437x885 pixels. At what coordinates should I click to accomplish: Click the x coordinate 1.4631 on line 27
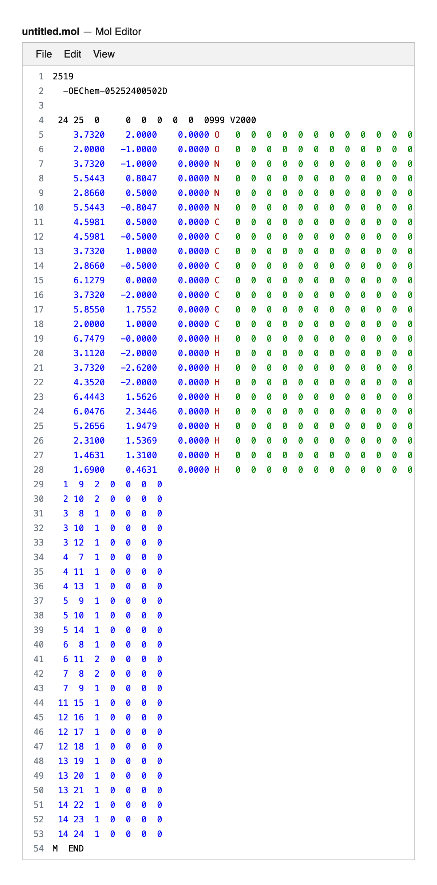89,455
